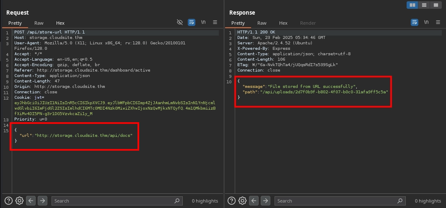Toggle show newlines \n in Response panel
Screen dimensions: 446x208
click(x=426, y=23)
